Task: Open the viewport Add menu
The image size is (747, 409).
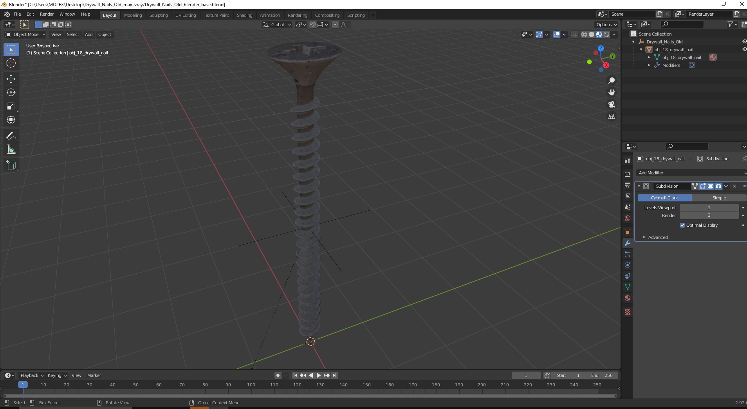Action: coord(89,34)
